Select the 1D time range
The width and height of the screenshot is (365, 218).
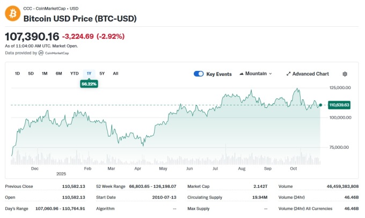click(18, 74)
